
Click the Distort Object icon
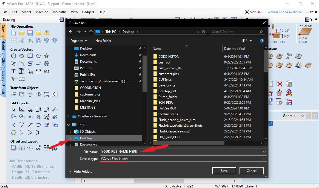tap(47, 94)
